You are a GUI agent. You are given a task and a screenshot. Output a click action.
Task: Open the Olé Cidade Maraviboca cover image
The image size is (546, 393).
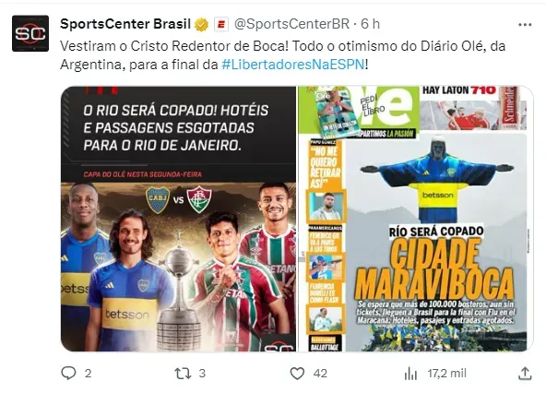coord(416,219)
